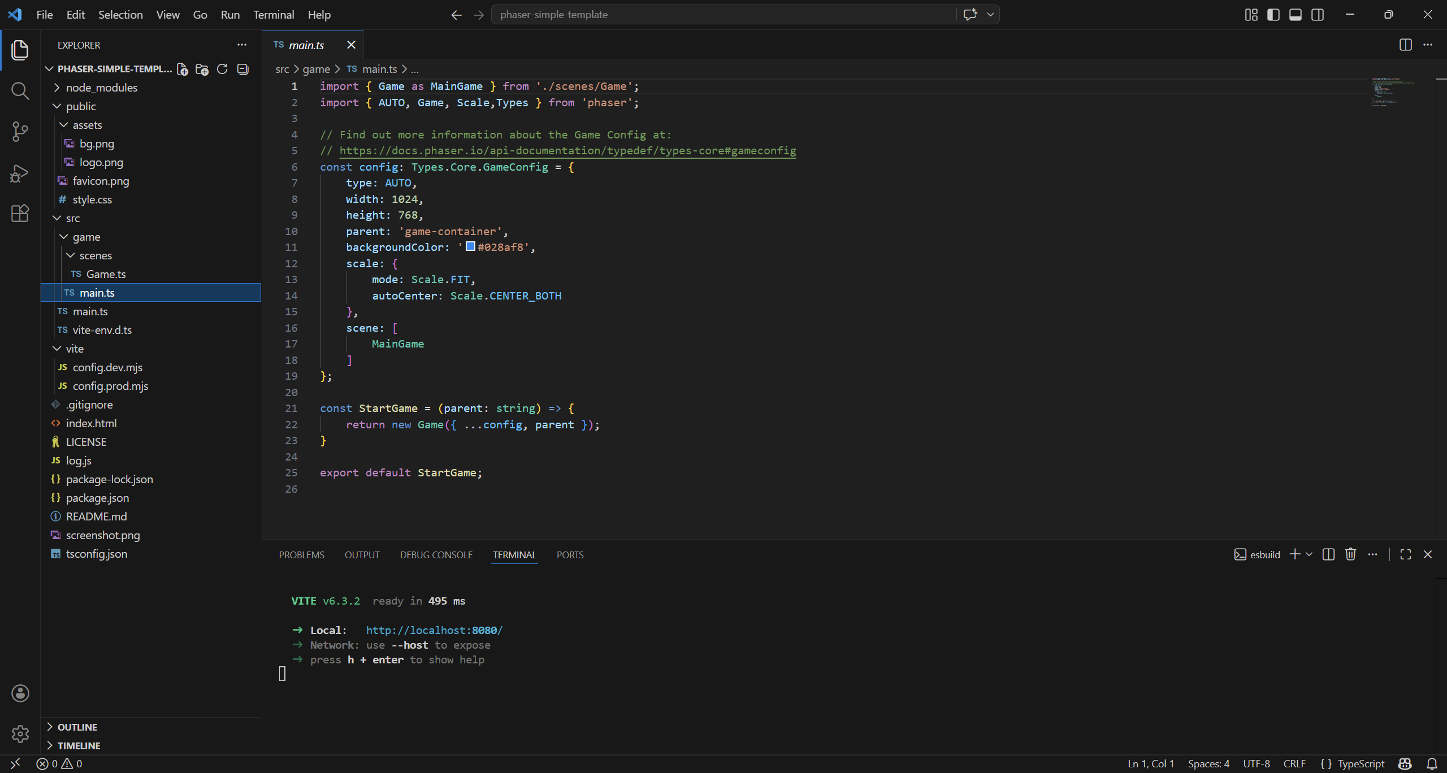1447x773 pixels.
Task: Refresh the Explorer file tree
Action: 222,69
